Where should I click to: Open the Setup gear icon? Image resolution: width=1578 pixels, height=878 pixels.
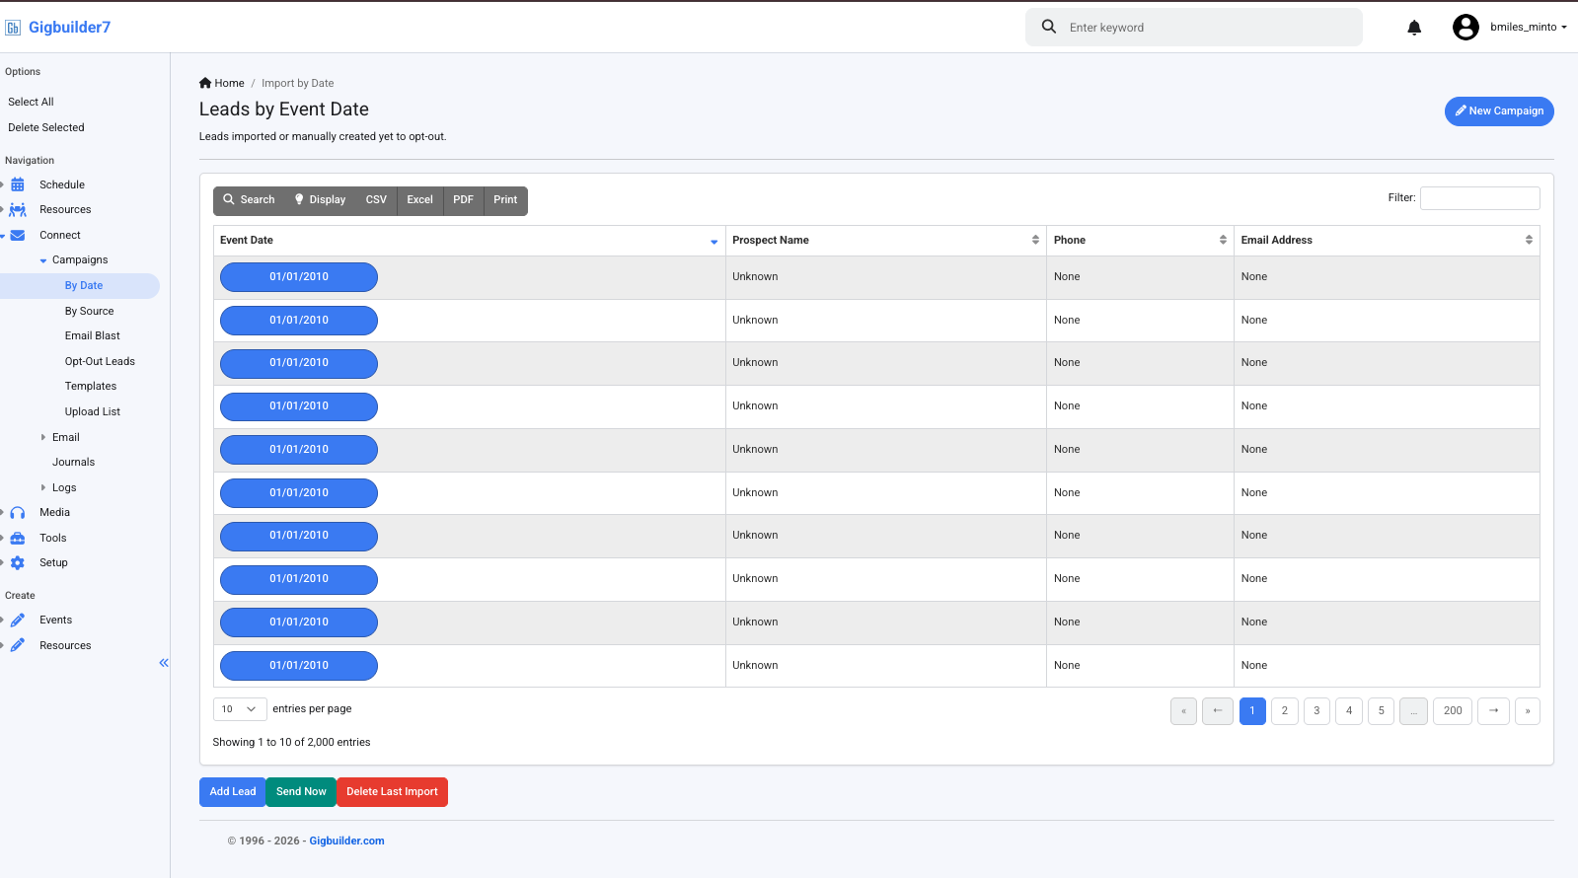point(18,563)
